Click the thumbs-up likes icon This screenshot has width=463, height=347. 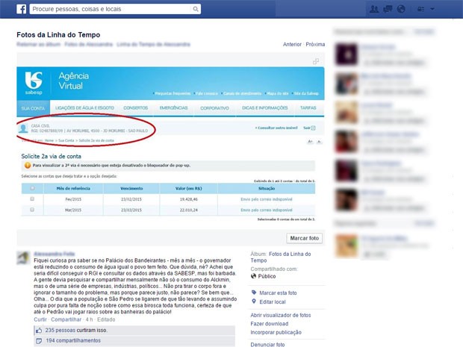pyautogui.click(x=39, y=329)
